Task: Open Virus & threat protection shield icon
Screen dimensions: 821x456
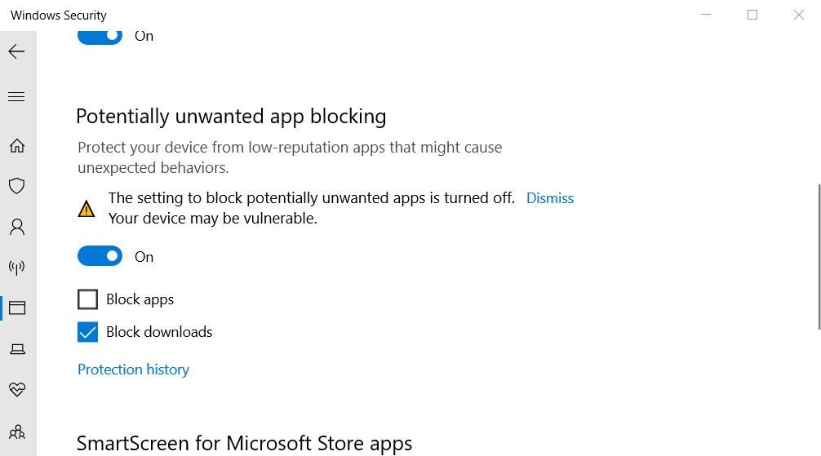Action: pos(16,186)
